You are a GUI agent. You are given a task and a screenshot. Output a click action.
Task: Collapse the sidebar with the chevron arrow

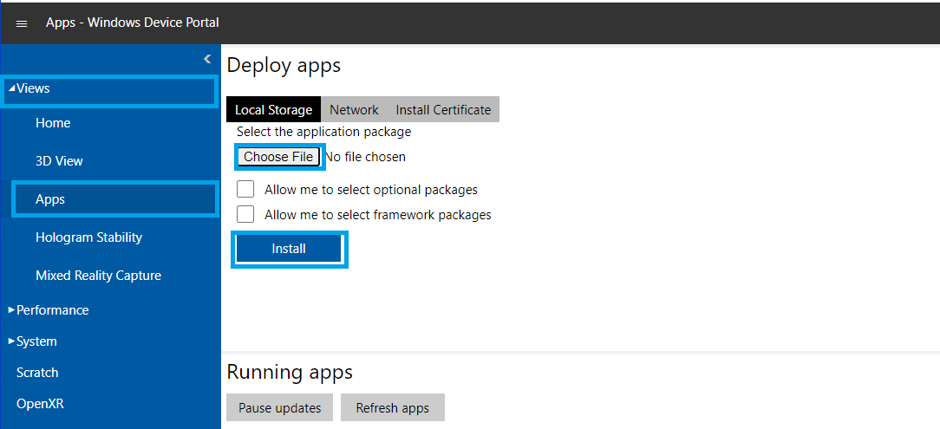207,59
